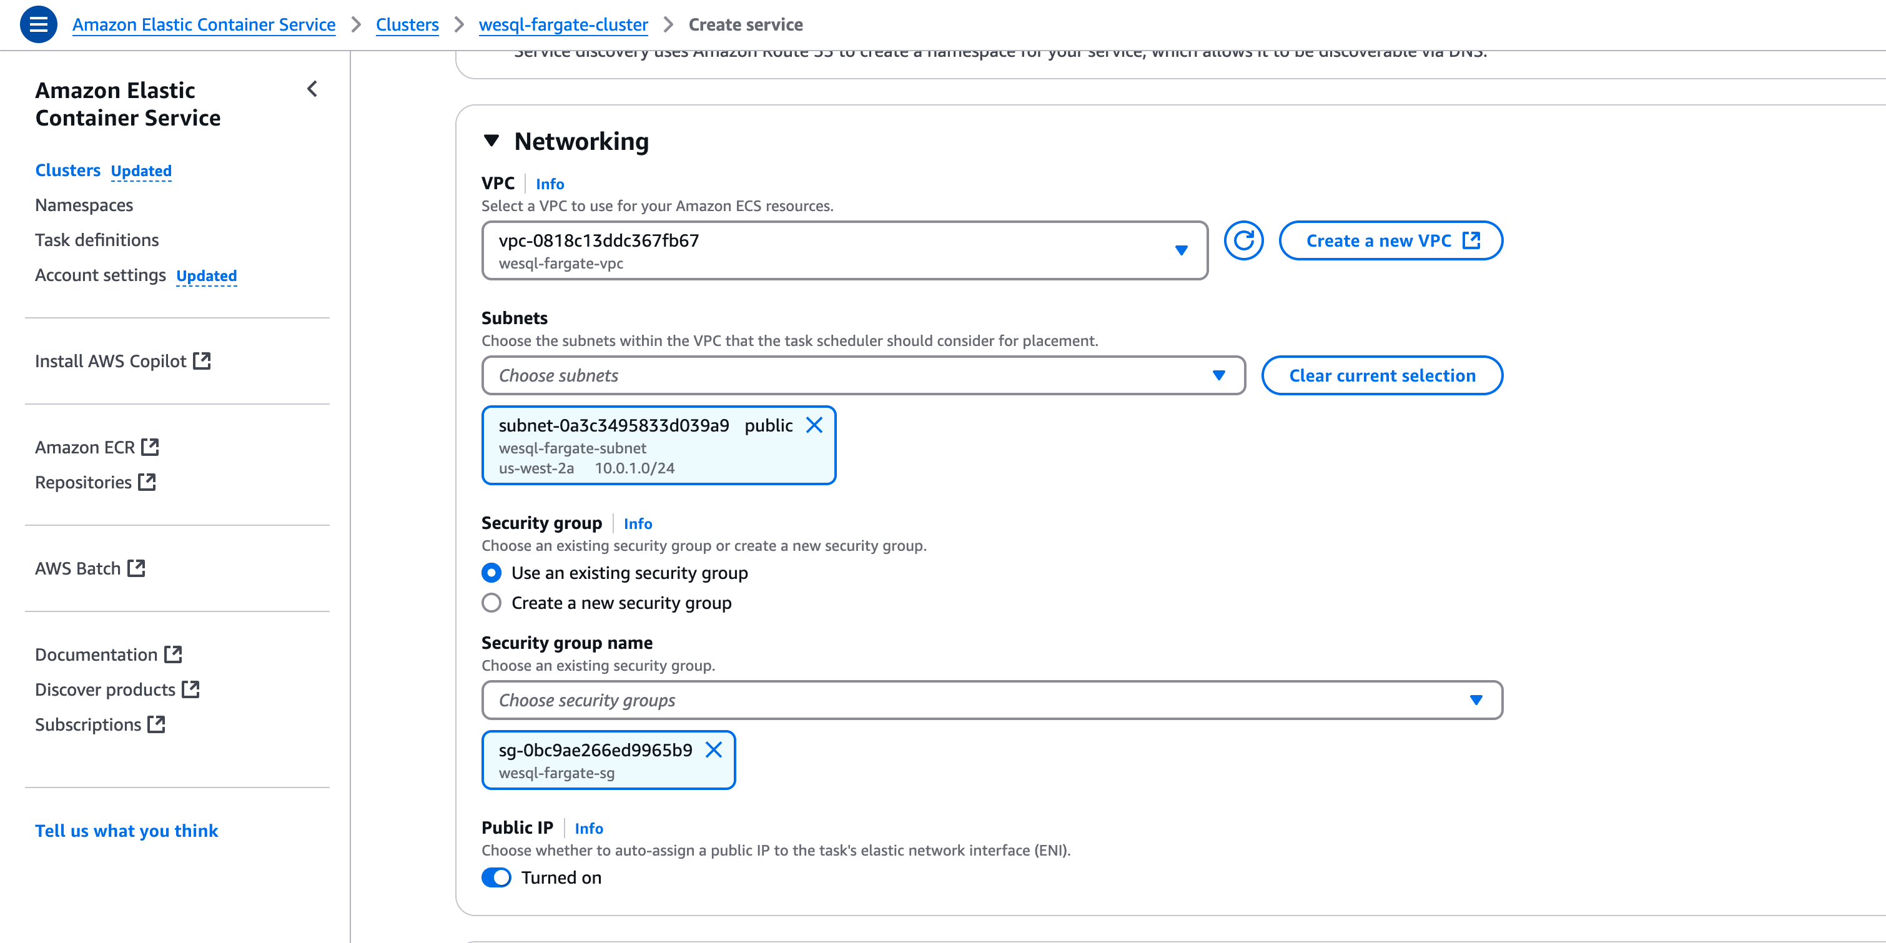This screenshot has height=943, width=1886.
Task: Open wesql-fargate-cluster breadcrumb
Action: [563, 24]
